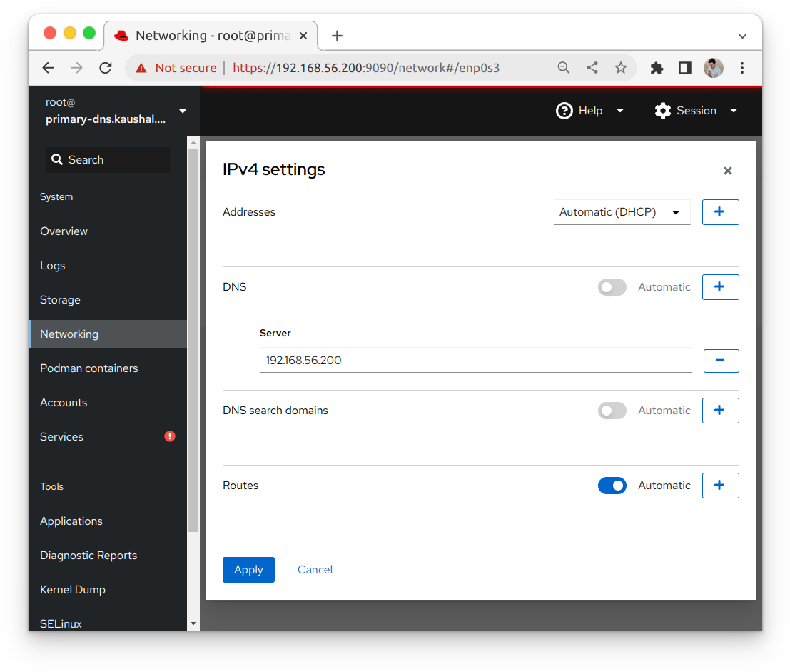Click the search magnifier in the sidebar
Viewport: 790px width, 672px height.
(56, 159)
